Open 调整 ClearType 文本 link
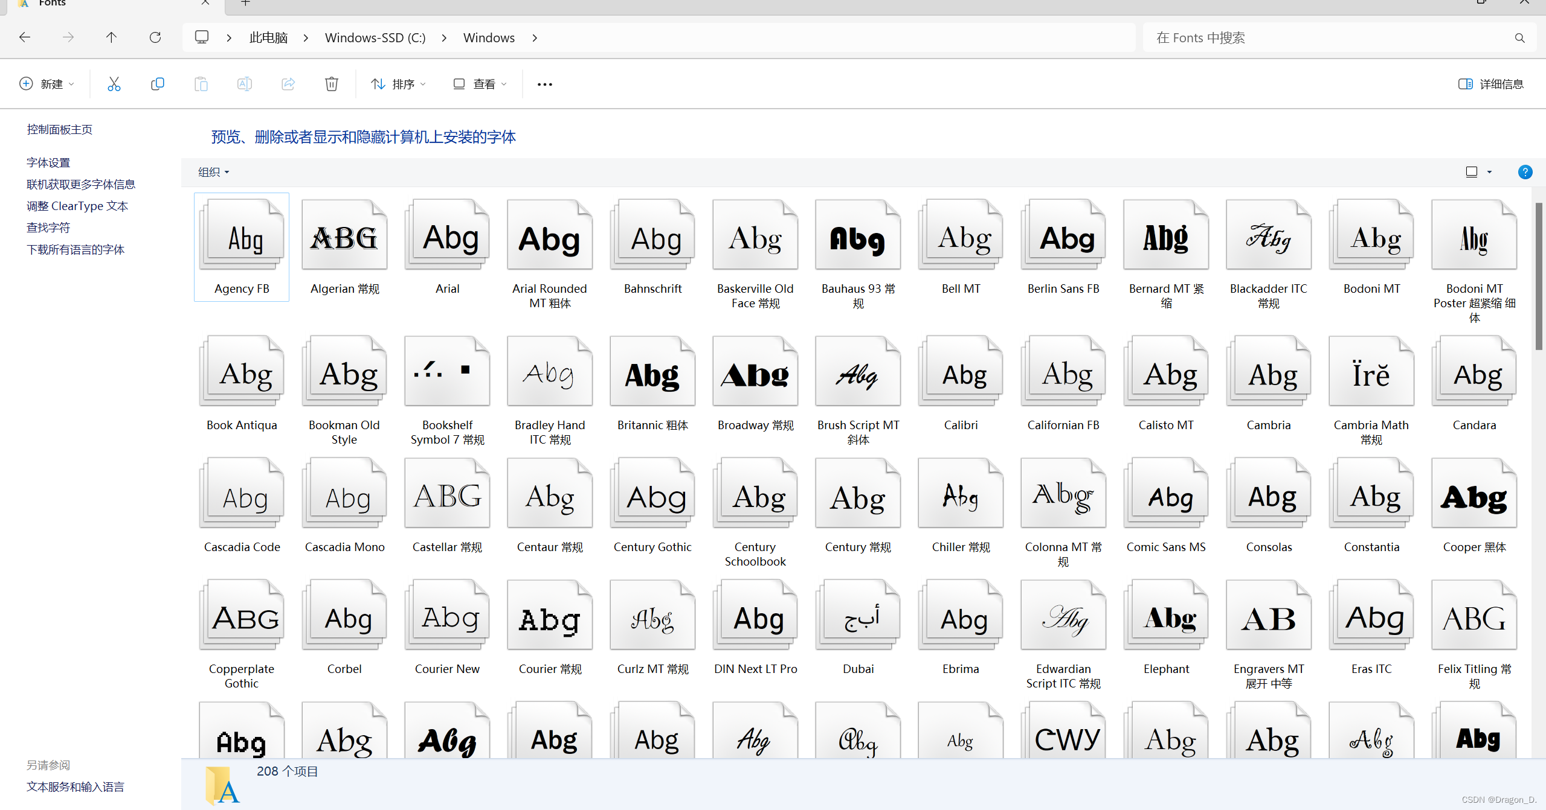Viewport: 1546px width, 810px height. tap(77, 206)
